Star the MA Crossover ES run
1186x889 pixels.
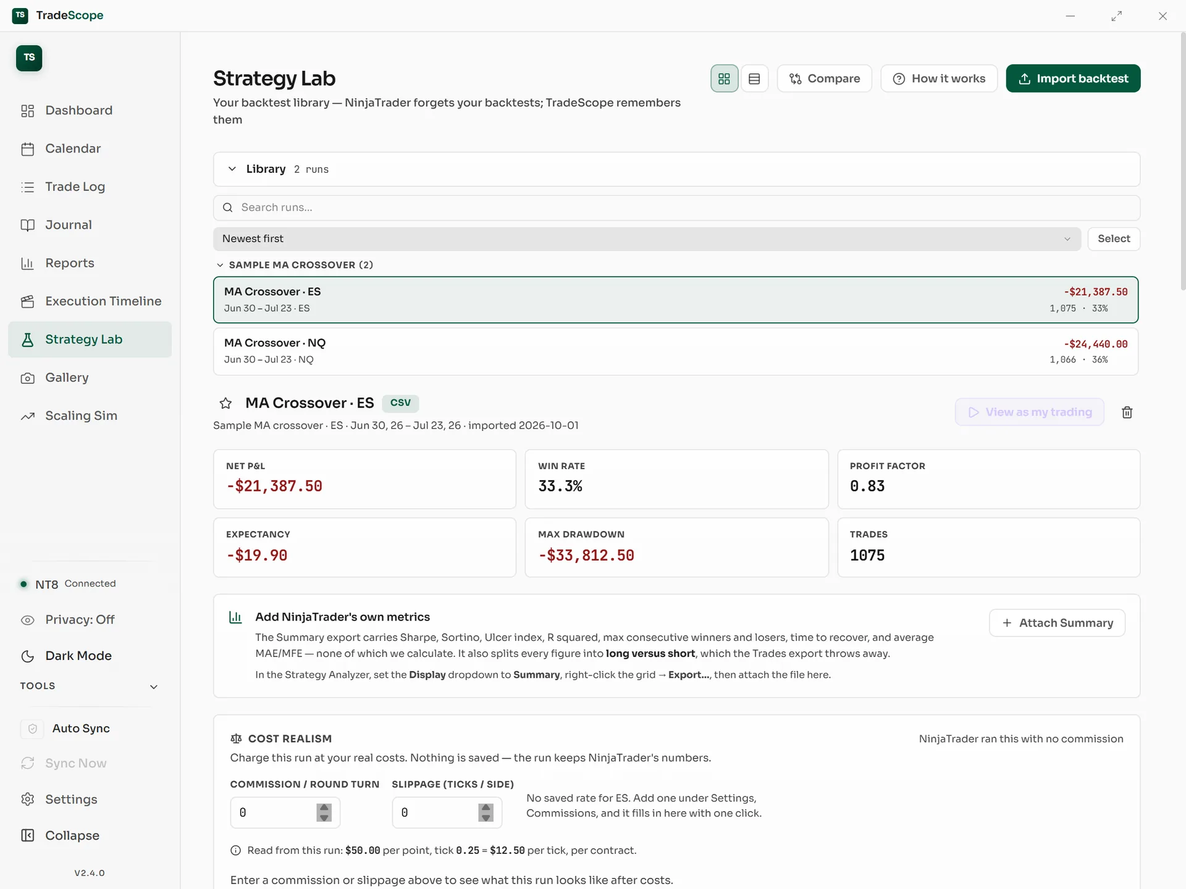(x=225, y=404)
